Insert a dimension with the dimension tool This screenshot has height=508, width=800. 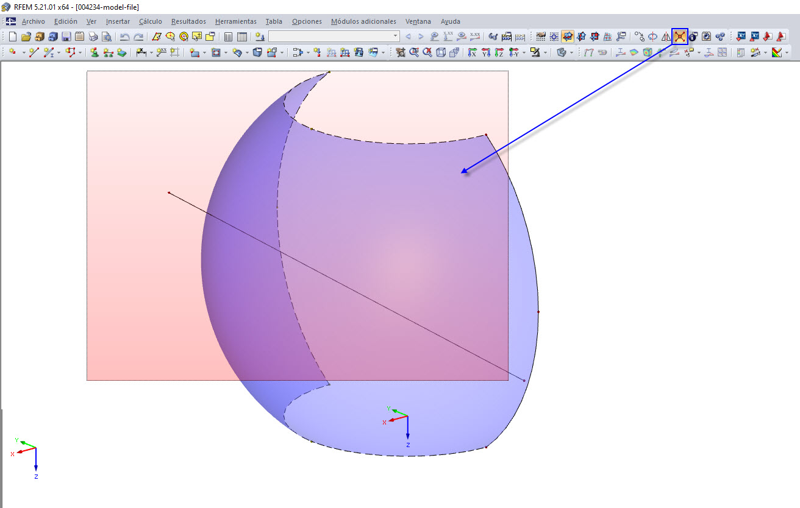(x=141, y=53)
